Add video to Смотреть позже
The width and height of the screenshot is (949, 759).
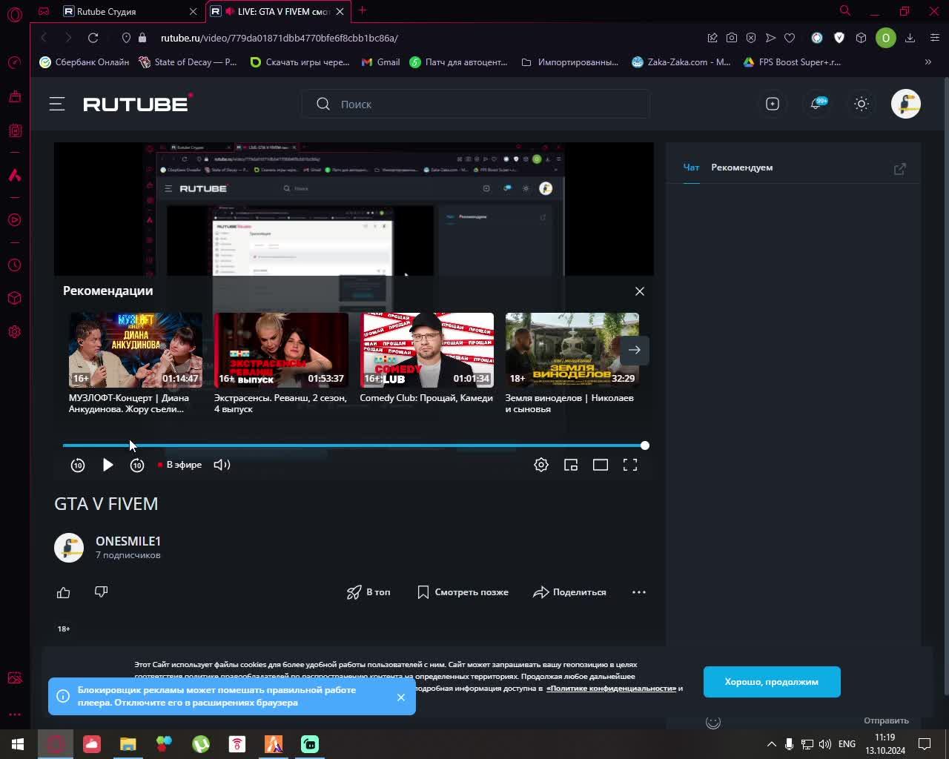click(x=463, y=592)
